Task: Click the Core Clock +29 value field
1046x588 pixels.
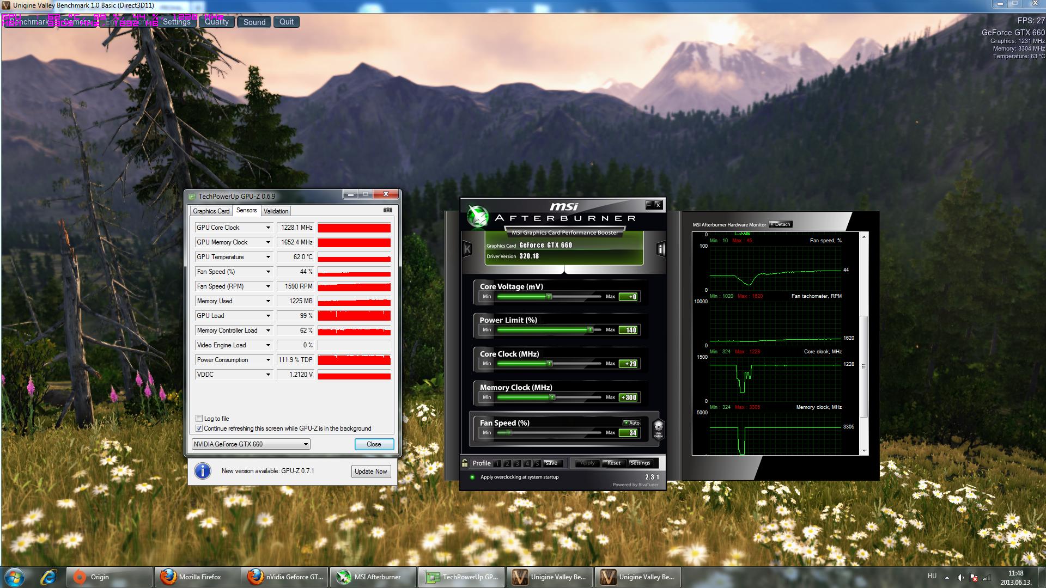Action: click(x=629, y=364)
